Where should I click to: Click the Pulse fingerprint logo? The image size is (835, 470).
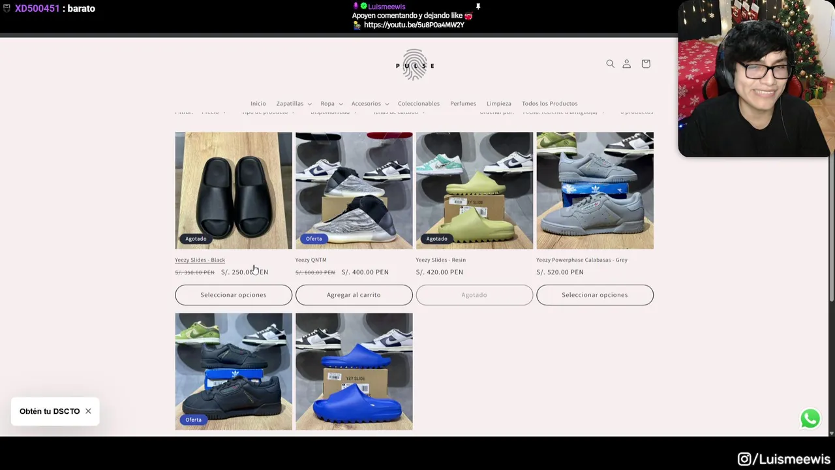[415, 65]
